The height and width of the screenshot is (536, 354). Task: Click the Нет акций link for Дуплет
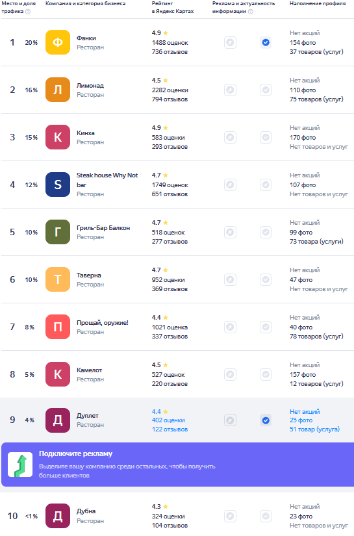tap(305, 411)
